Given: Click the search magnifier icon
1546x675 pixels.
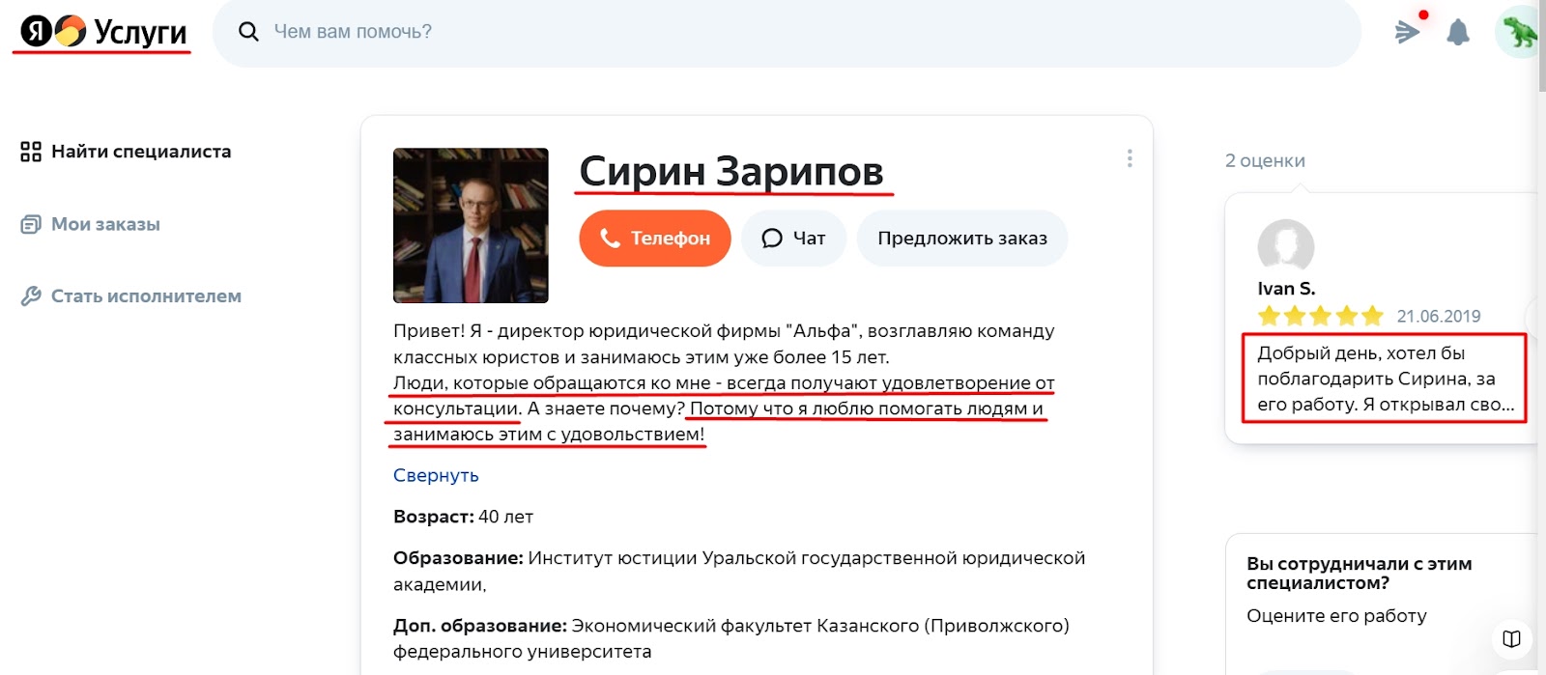Looking at the screenshot, I should [x=248, y=32].
